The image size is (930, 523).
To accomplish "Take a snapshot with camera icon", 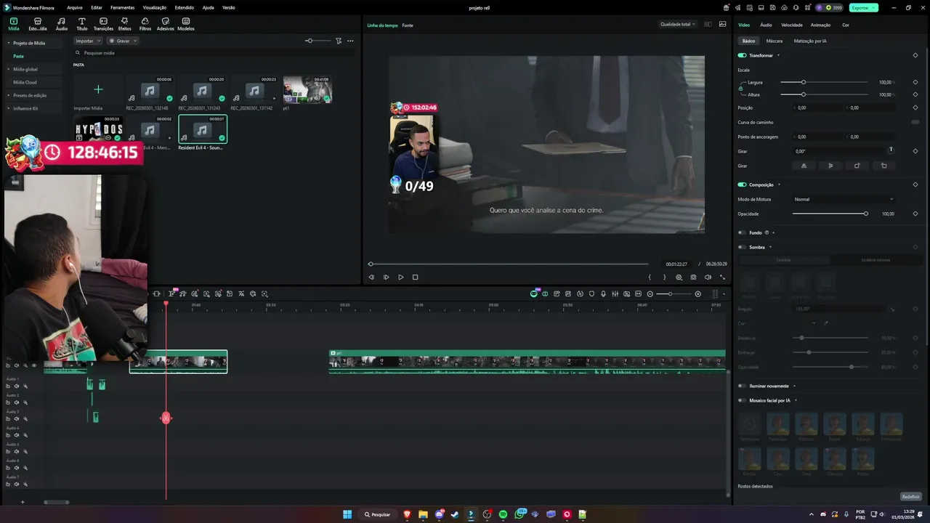I will (693, 277).
